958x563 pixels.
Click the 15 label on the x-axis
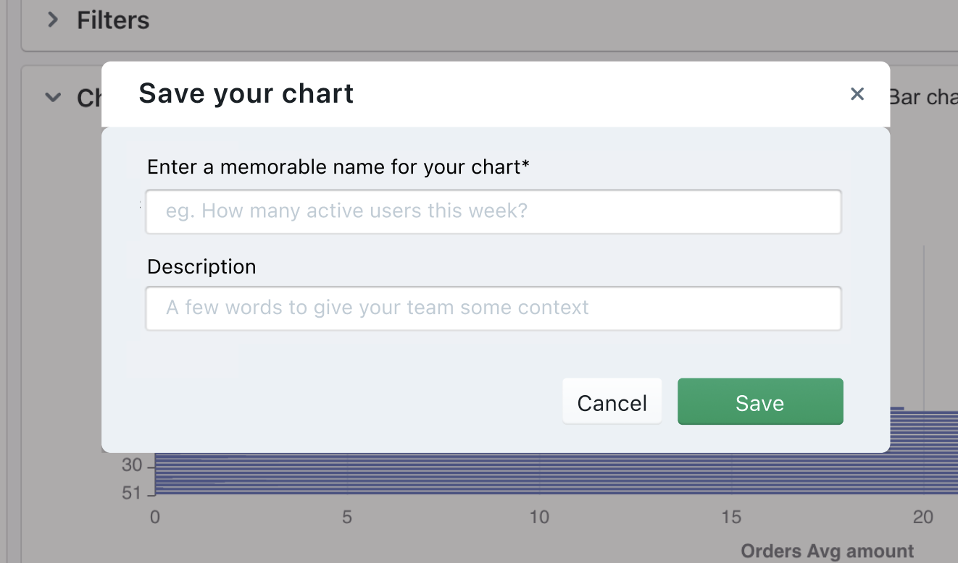732,517
